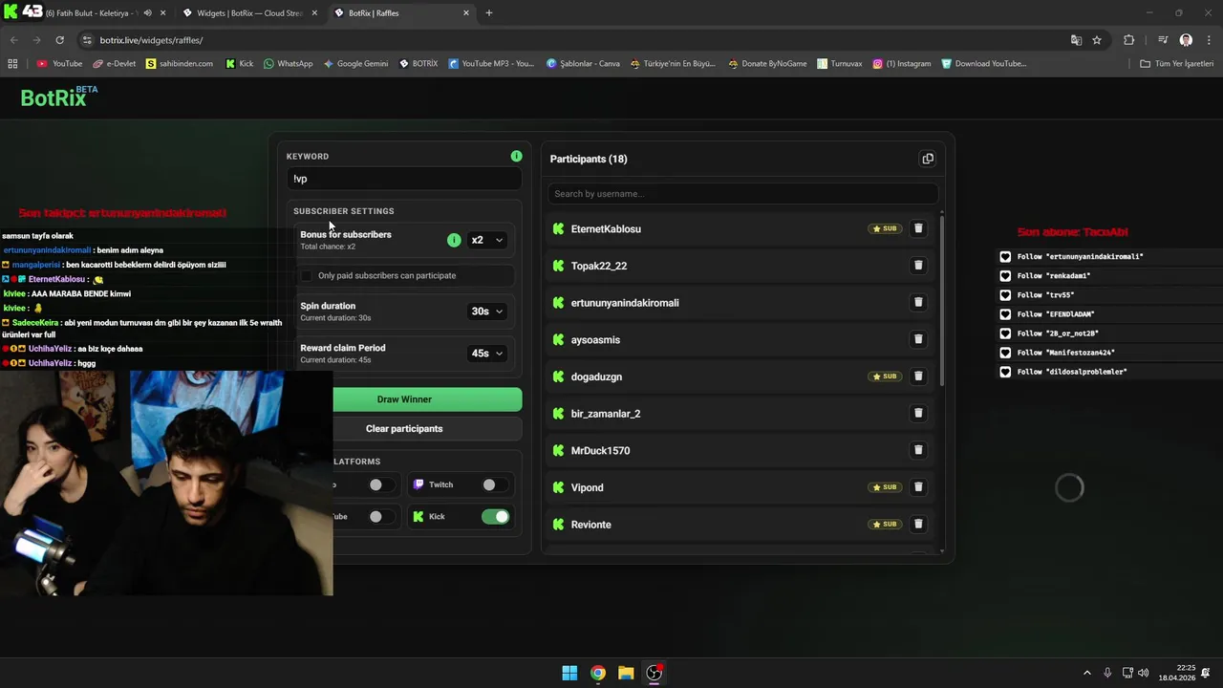Click the translate page icon

click(x=1076, y=40)
